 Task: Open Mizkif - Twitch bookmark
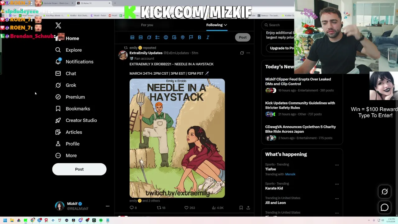pos(99,16)
